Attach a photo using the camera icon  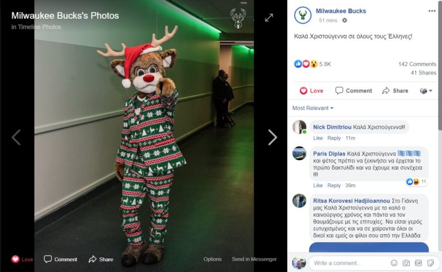[406, 263]
